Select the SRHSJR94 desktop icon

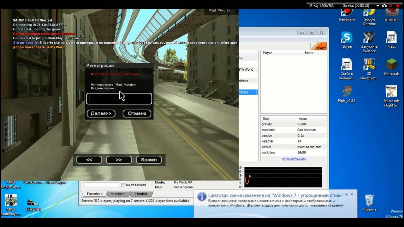33,205
